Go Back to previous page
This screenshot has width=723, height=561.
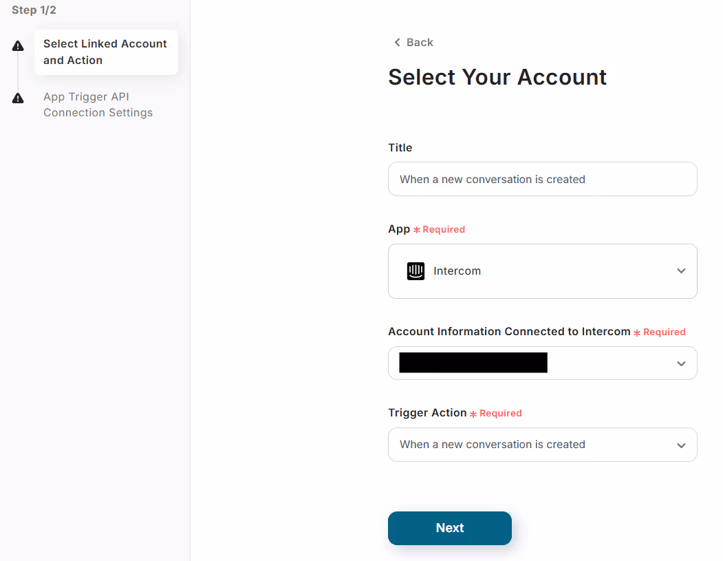coord(413,43)
